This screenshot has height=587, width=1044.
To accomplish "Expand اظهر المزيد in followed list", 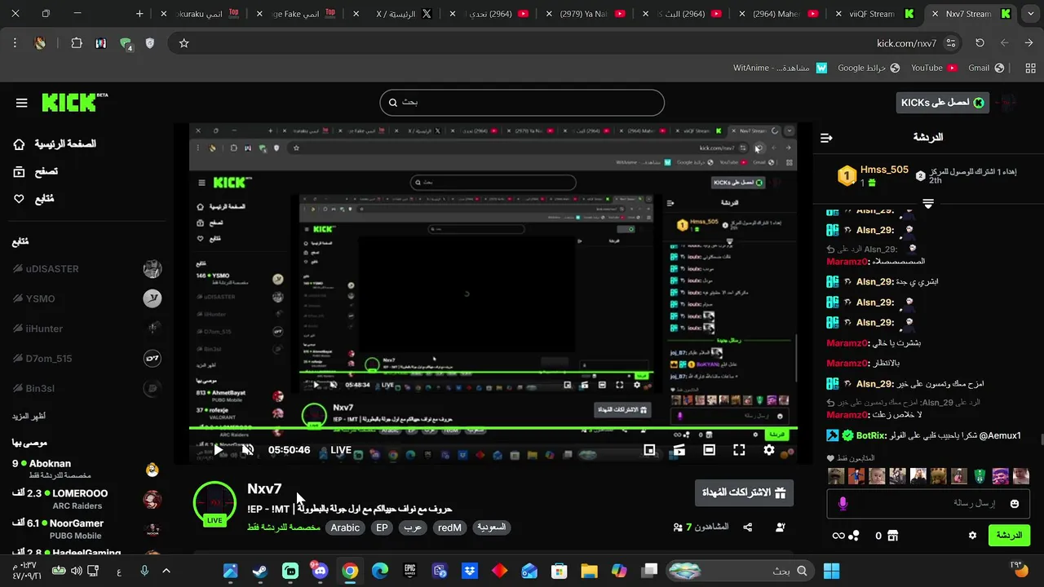I will [x=29, y=416].
